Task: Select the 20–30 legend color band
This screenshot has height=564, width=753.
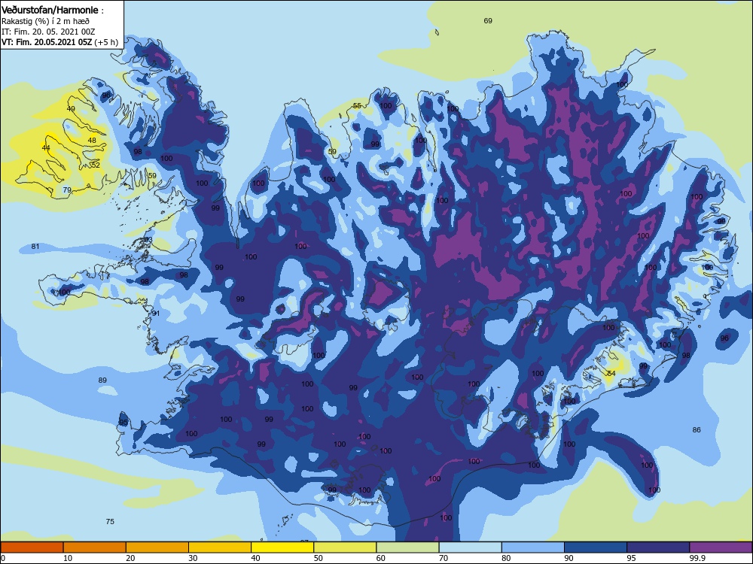Action: point(157,547)
